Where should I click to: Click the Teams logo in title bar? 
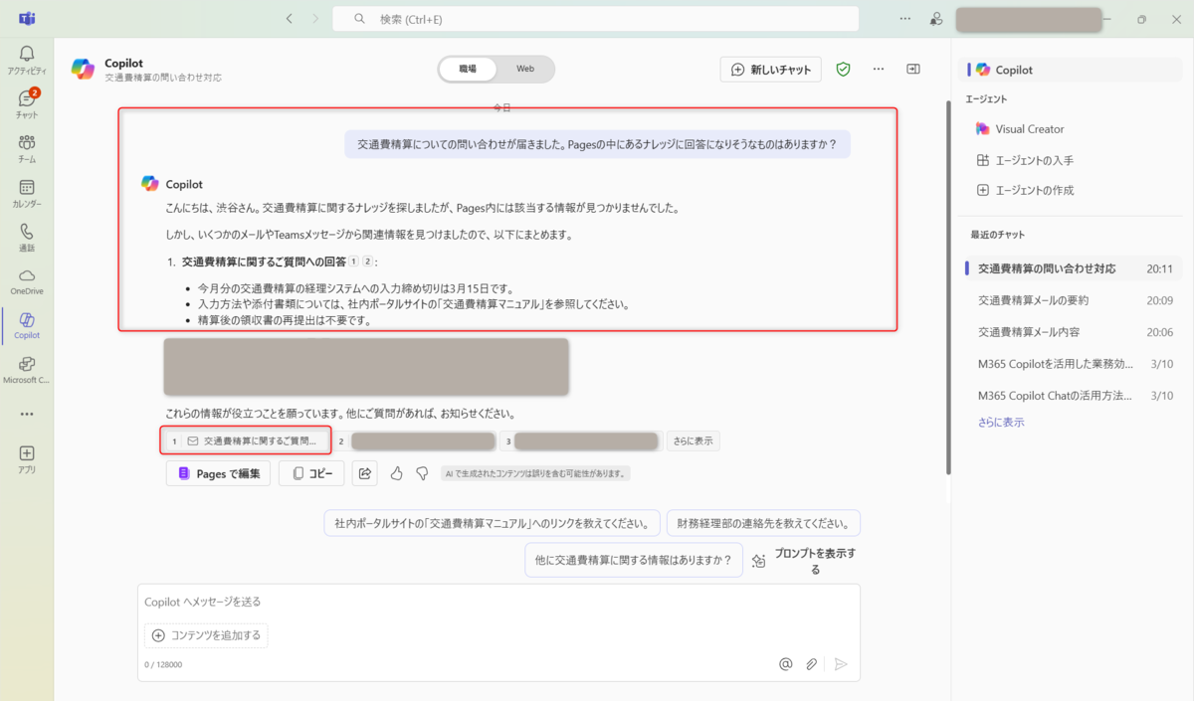point(27,19)
